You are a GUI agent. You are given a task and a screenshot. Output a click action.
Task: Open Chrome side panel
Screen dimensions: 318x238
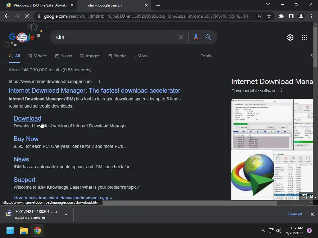[291, 16]
